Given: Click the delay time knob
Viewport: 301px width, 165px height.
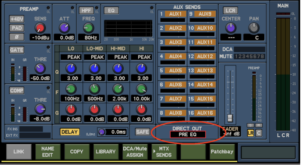Looking at the screenshot, I should click(102, 132).
